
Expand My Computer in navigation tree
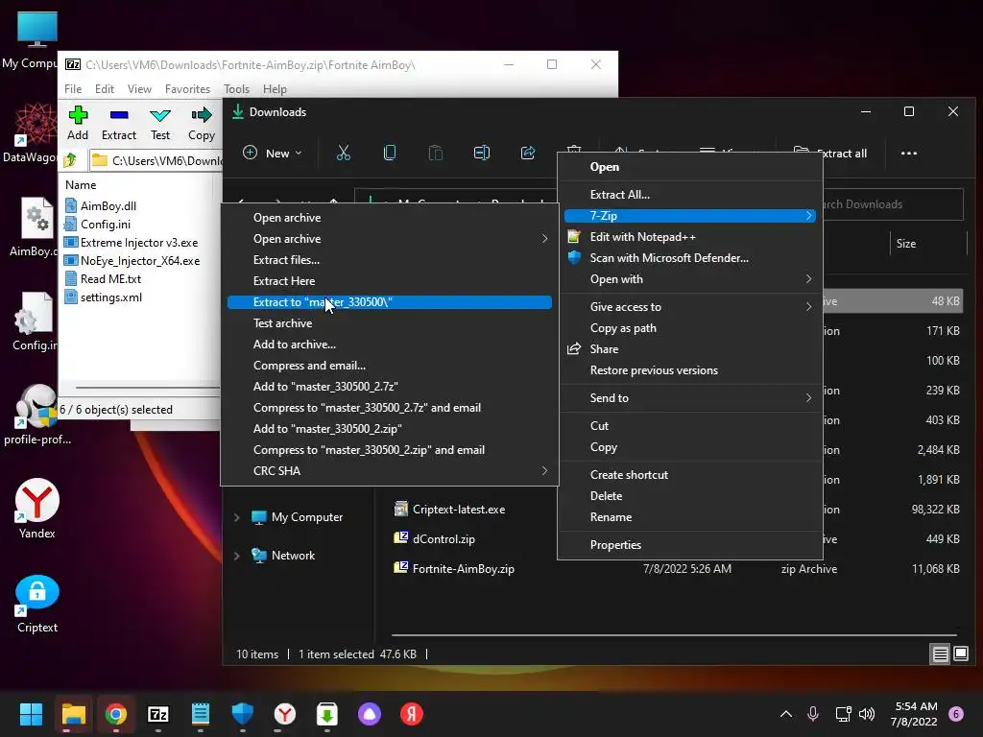pyautogui.click(x=236, y=517)
